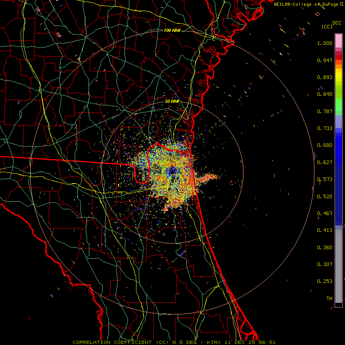
Task: Pick the yellow segment of the color scale
Action: [x=338, y=75]
